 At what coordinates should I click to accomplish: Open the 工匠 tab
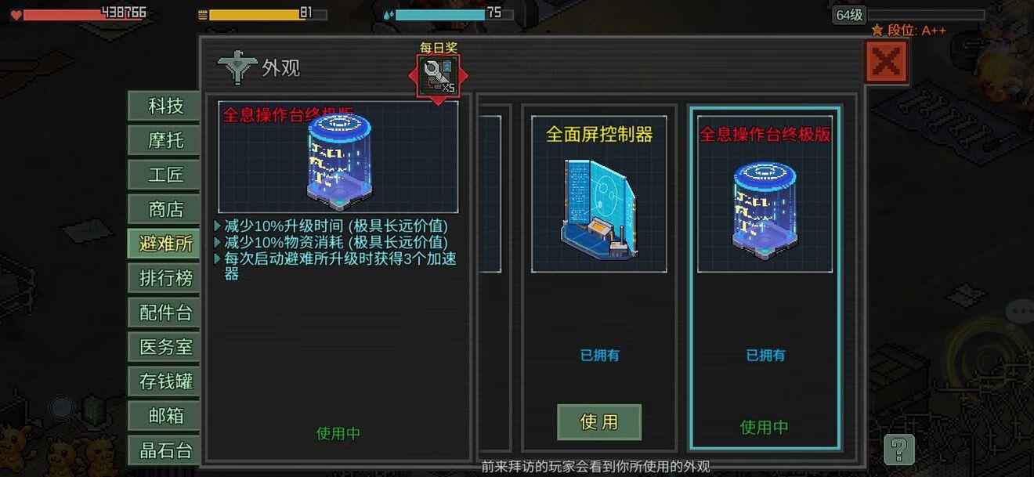(165, 175)
